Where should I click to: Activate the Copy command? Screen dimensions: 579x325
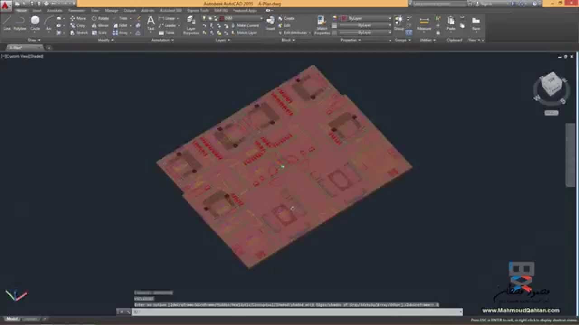(x=77, y=26)
